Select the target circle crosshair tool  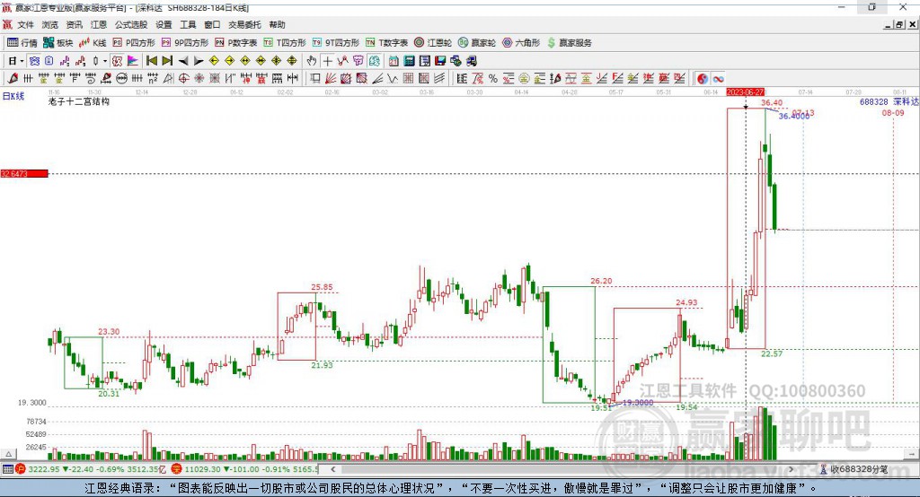coord(183,79)
